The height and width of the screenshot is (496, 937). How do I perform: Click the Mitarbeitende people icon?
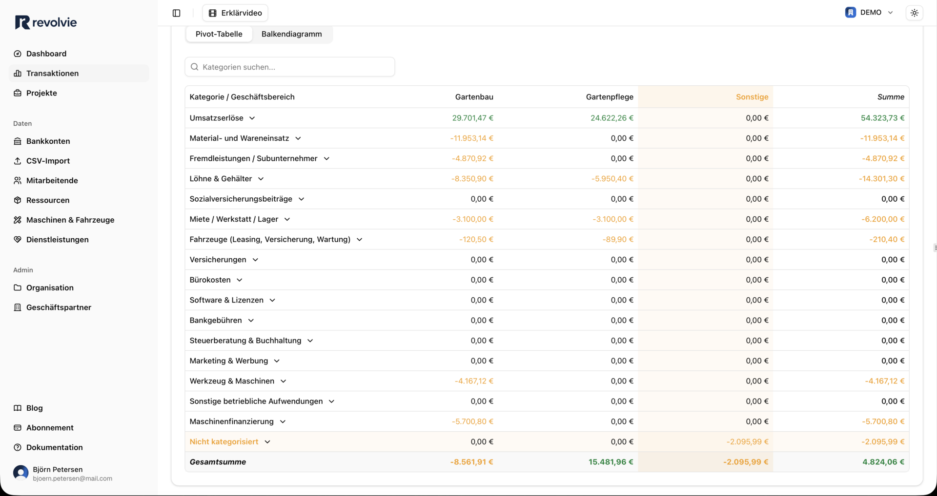tap(18, 181)
